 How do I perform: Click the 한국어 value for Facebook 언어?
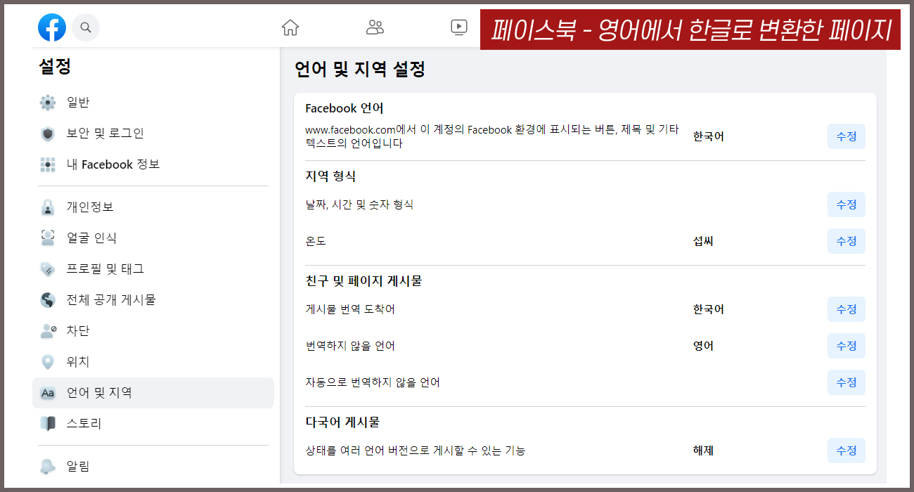point(709,136)
